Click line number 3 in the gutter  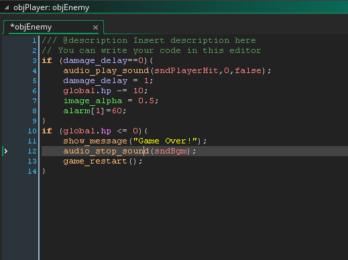click(x=34, y=60)
